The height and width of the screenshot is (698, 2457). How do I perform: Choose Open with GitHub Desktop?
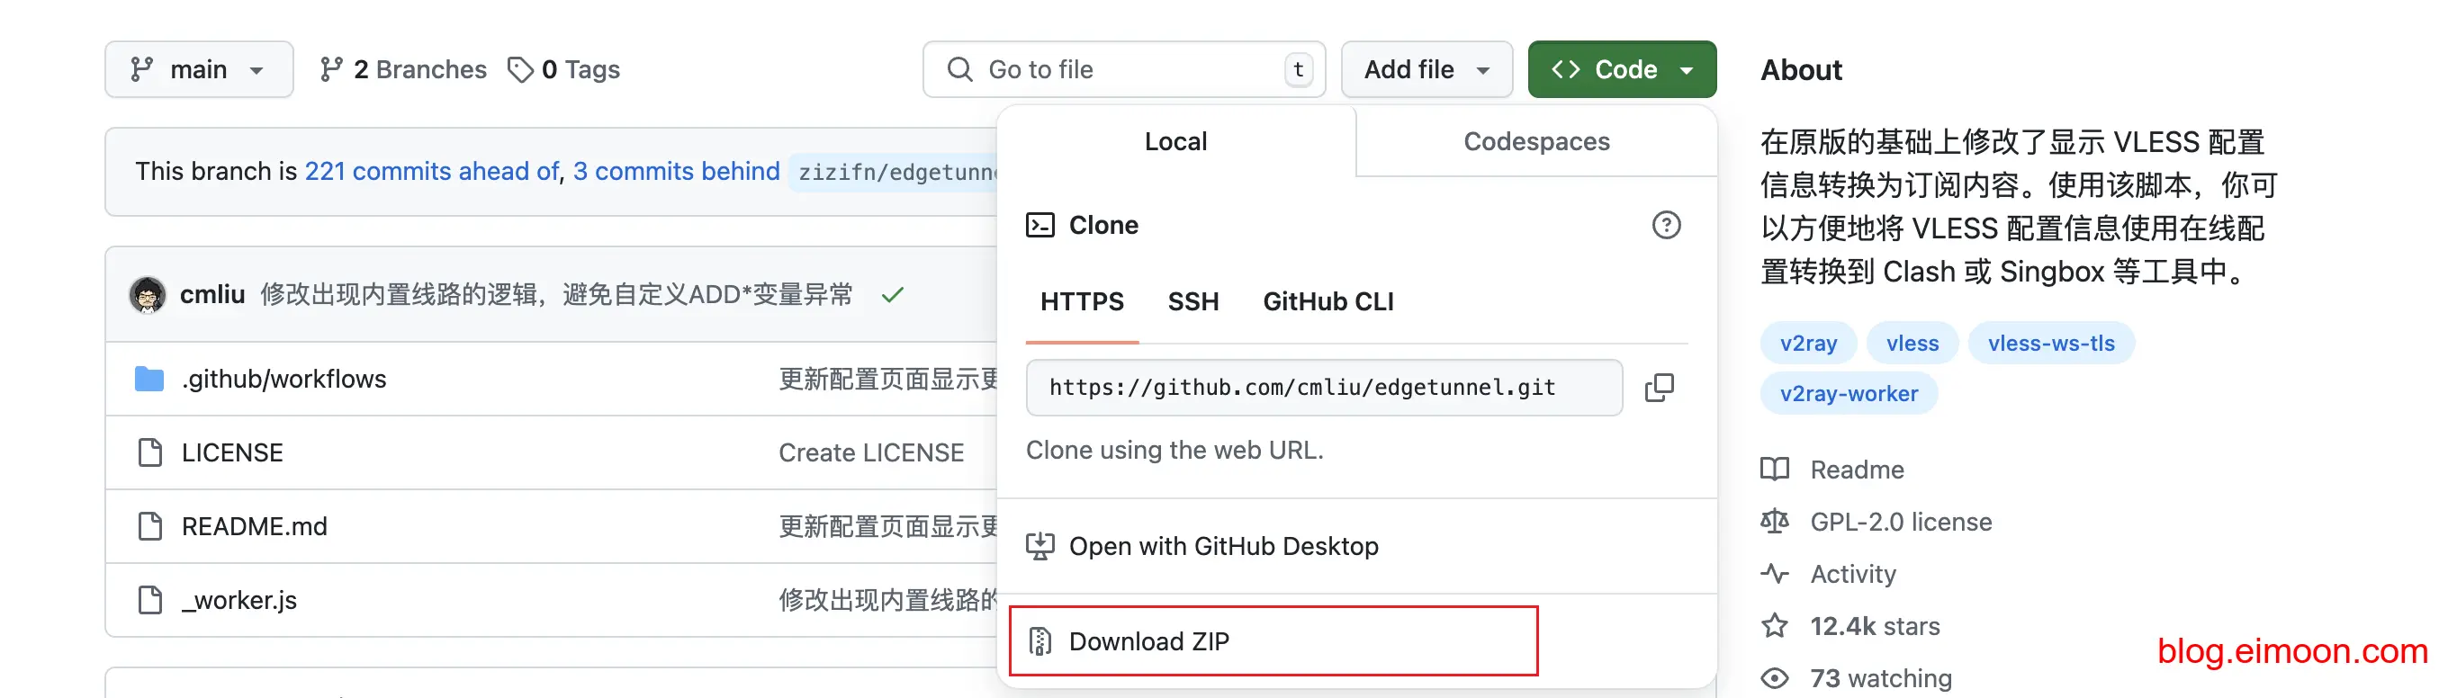pos(1223,545)
